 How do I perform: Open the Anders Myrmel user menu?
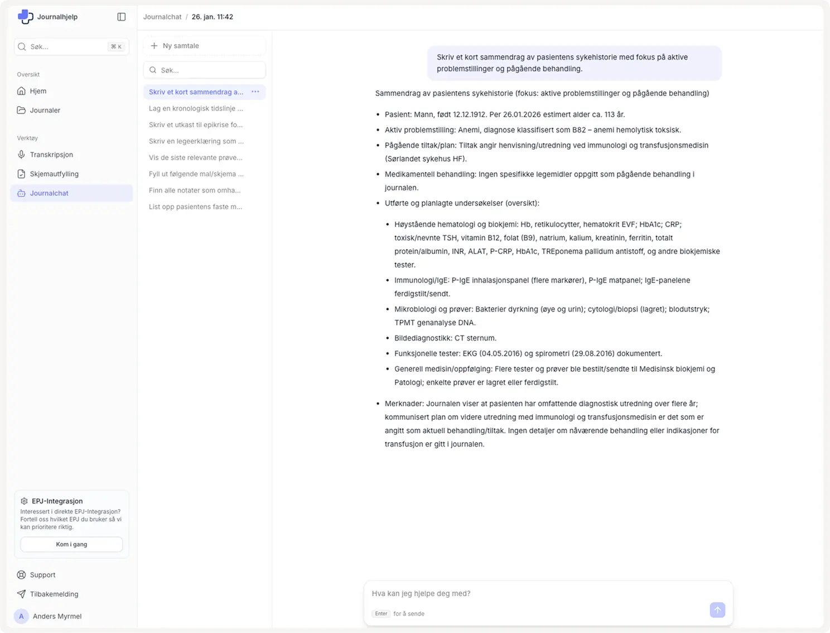tap(57, 616)
